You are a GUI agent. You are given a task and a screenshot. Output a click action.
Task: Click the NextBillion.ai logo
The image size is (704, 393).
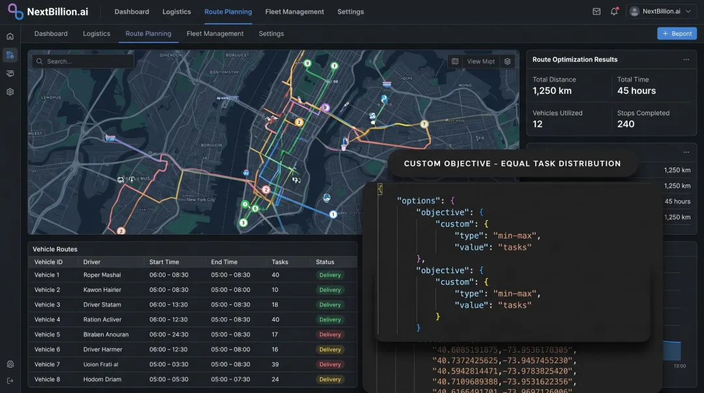[48, 12]
